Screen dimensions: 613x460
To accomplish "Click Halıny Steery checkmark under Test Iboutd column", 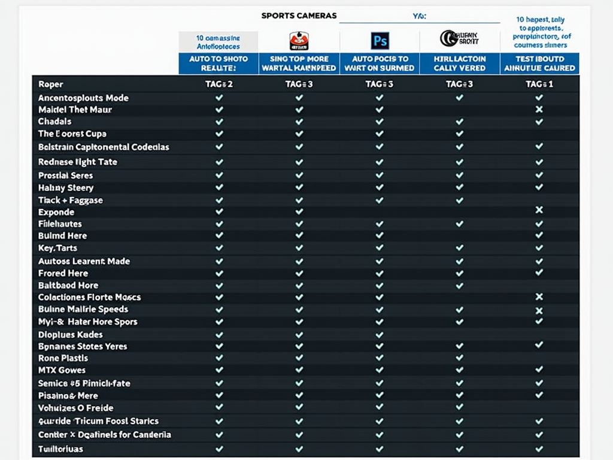I will 539,187.
